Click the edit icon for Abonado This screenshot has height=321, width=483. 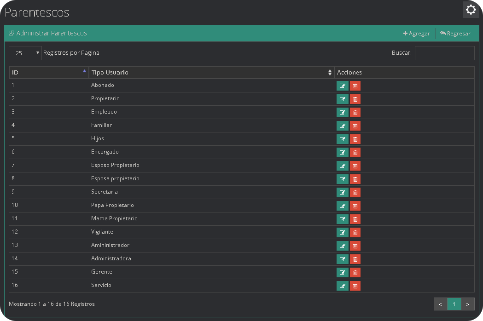tap(342, 86)
